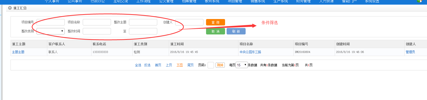427x100 pixels.
Task: Open the 销售系统 top menu
Action: [258, 1]
